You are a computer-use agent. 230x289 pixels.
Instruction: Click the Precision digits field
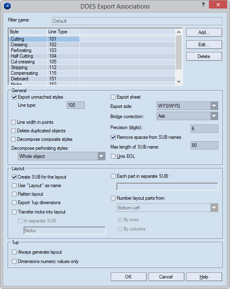pos(204,128)
